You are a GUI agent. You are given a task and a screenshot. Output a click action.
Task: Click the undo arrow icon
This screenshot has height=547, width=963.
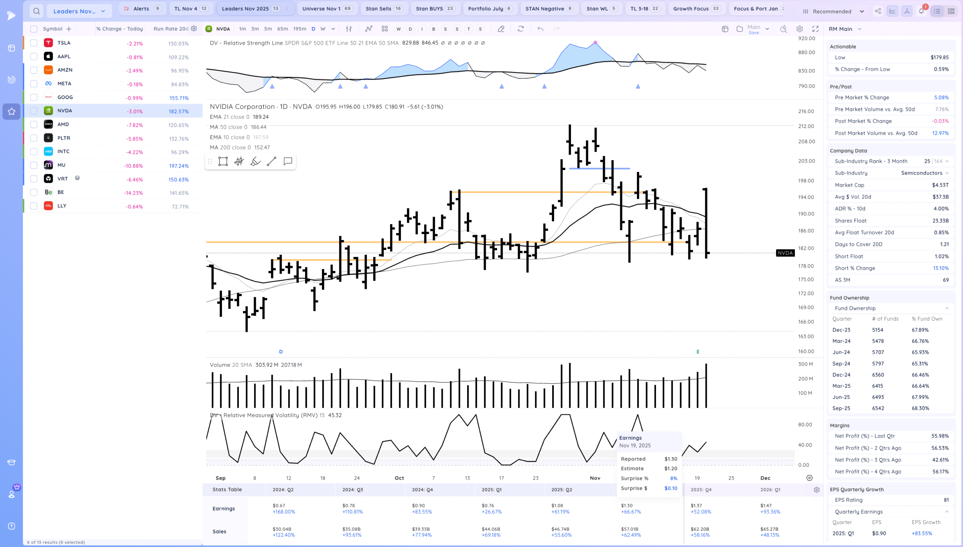[540, 29]
